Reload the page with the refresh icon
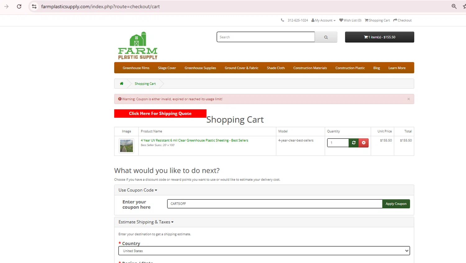The width and height of the screenshot is (466, 263). coord(19,7)
